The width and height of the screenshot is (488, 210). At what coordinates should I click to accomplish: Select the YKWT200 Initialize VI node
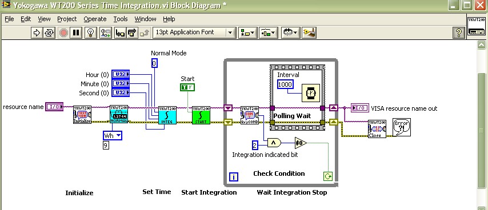pyautogui.click(x=82, y=115)
